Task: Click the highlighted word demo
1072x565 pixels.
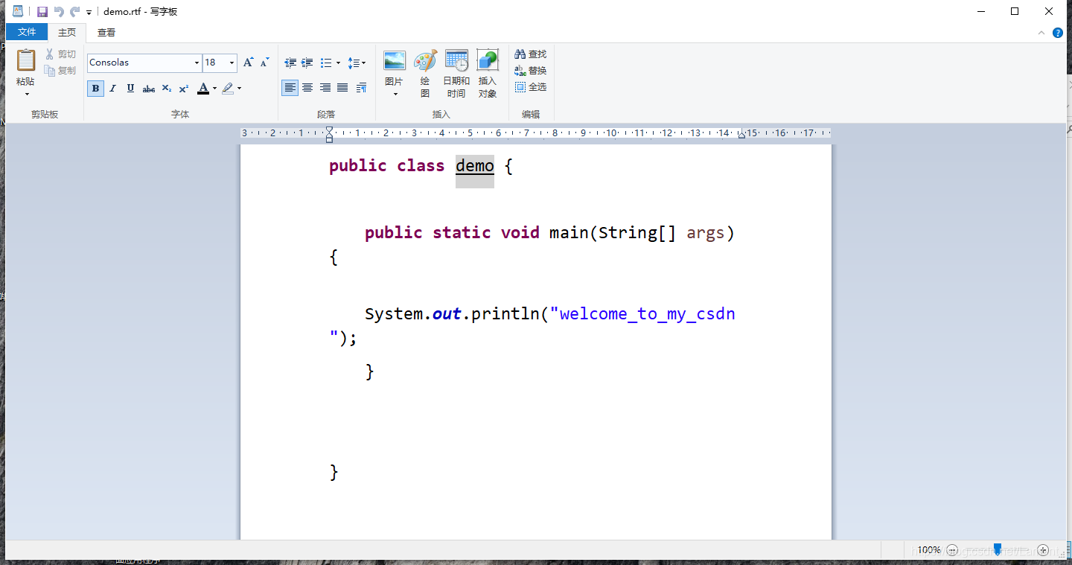Action: 475,165
